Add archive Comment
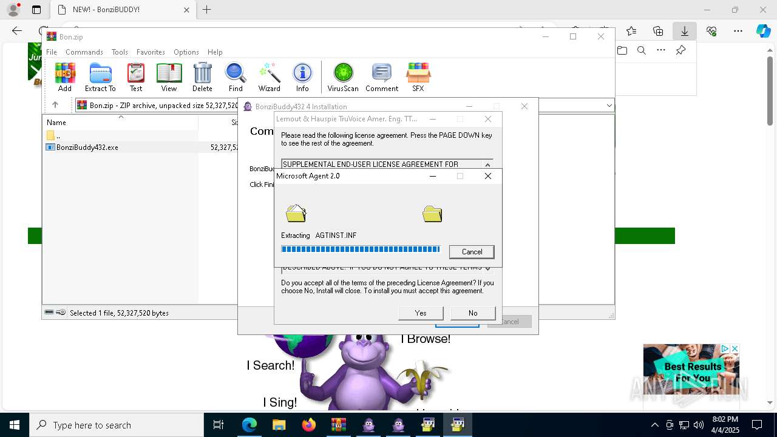The height and width of the screenshot is (437, 777). 382,77
